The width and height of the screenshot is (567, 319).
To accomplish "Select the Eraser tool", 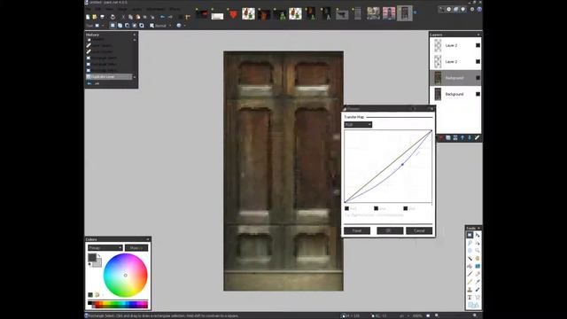I will [x=478, y=274].
